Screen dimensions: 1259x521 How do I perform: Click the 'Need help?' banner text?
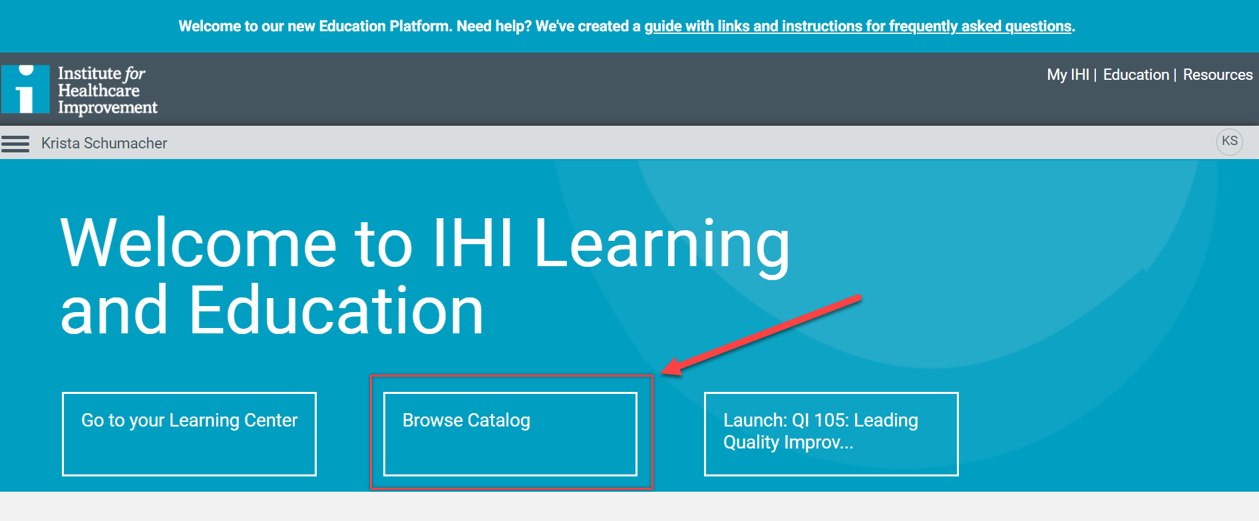494,26
